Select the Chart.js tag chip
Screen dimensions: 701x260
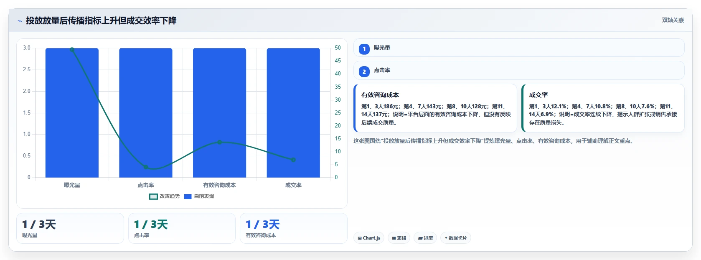point(369,238)
